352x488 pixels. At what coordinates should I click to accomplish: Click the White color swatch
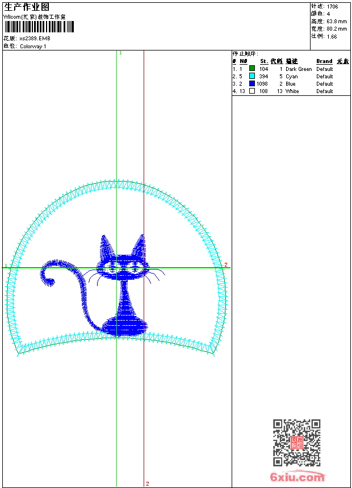pyautogui.click(x=252, y=91)
